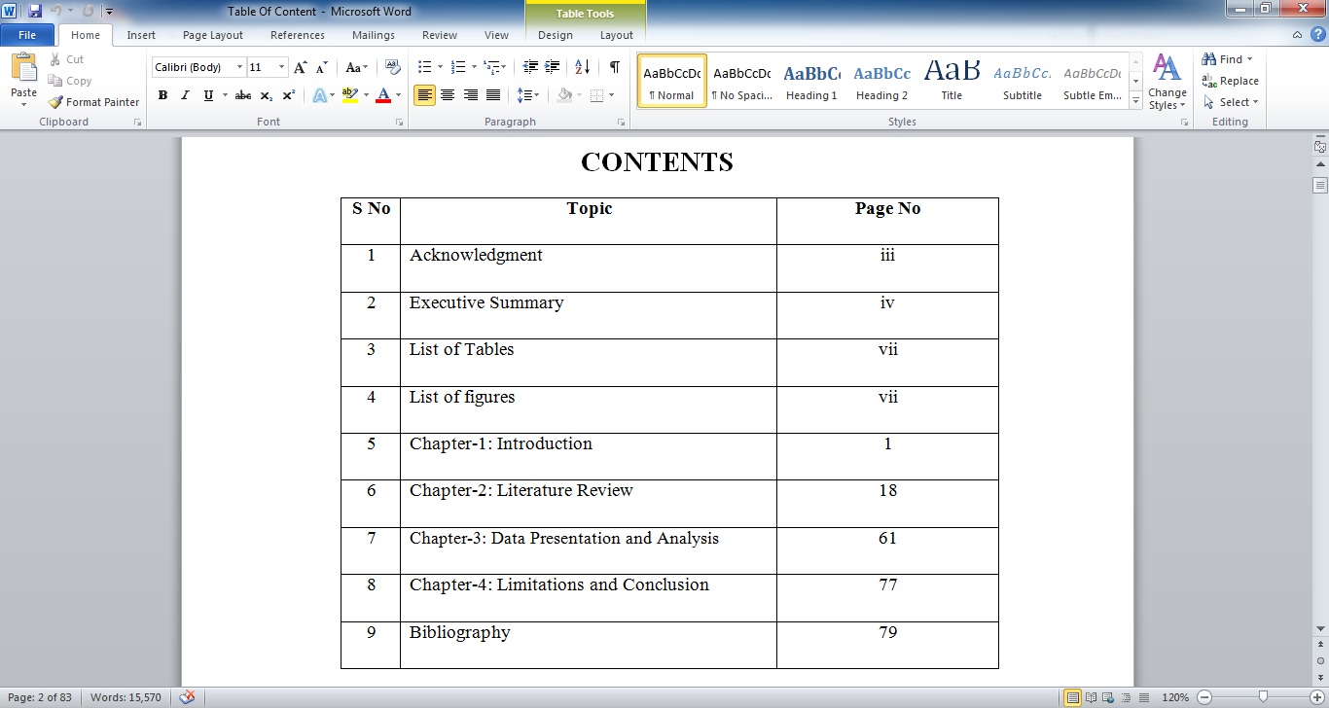Open the Find dropdown arrow
Viewport: 1329px width, 708px height.
[x=1250, y=59]
